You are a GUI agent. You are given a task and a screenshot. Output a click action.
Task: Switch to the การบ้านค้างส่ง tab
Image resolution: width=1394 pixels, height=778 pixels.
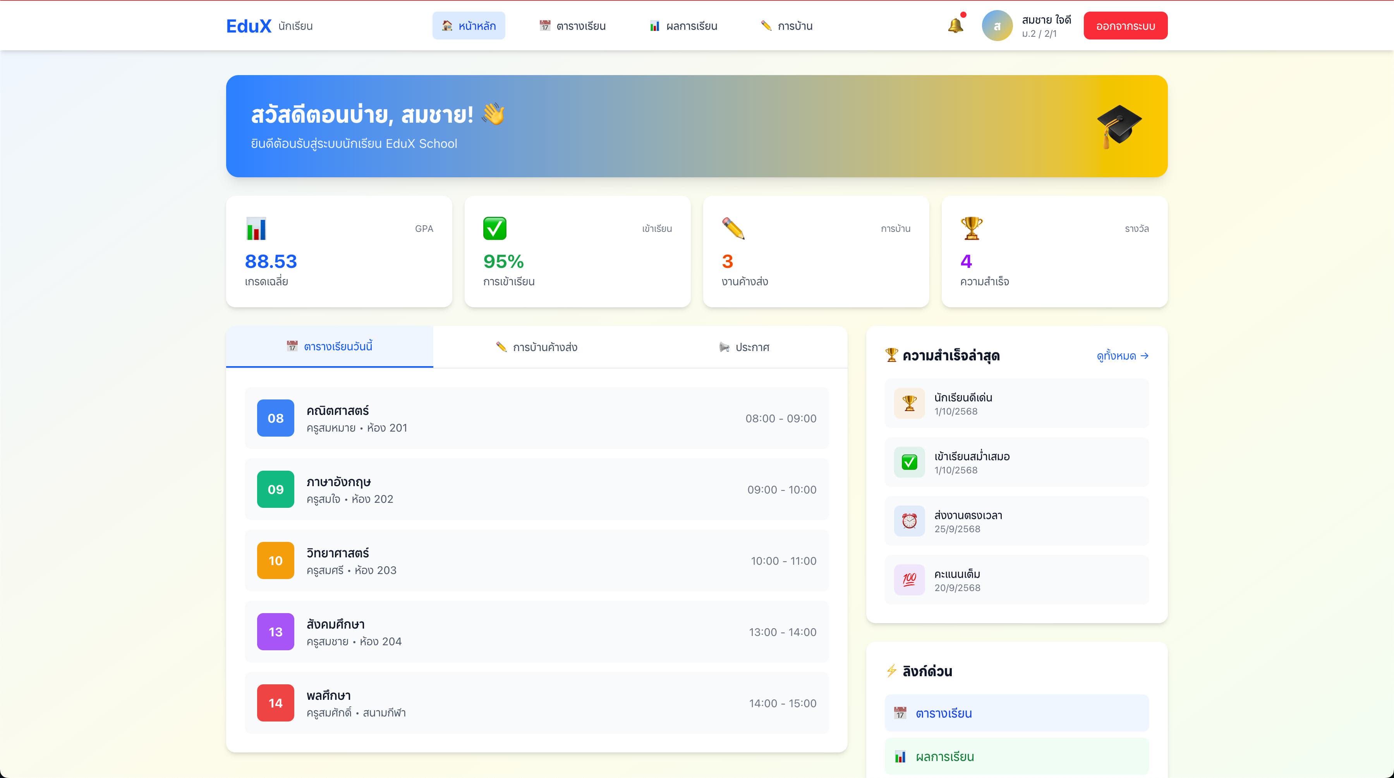tap(536, 347)
